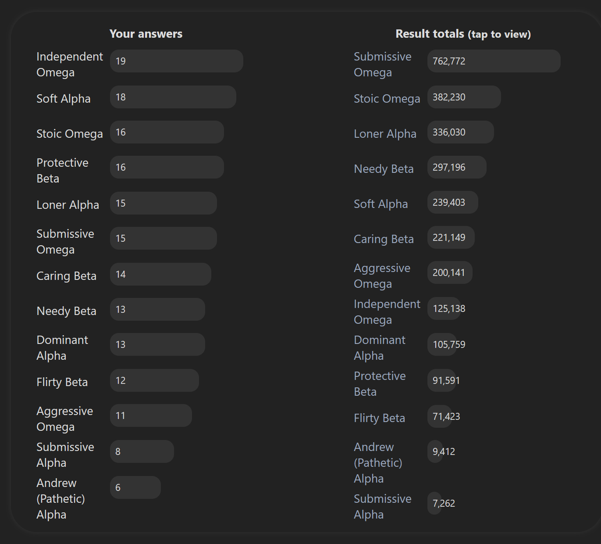
Task: Click Submissive Omega label under Your answers
Action: (x=65, y=242)
